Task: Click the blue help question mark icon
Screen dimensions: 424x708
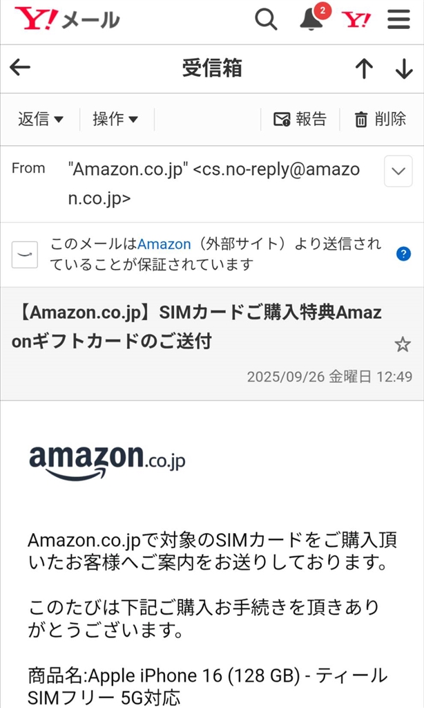Action: (403, 254)
